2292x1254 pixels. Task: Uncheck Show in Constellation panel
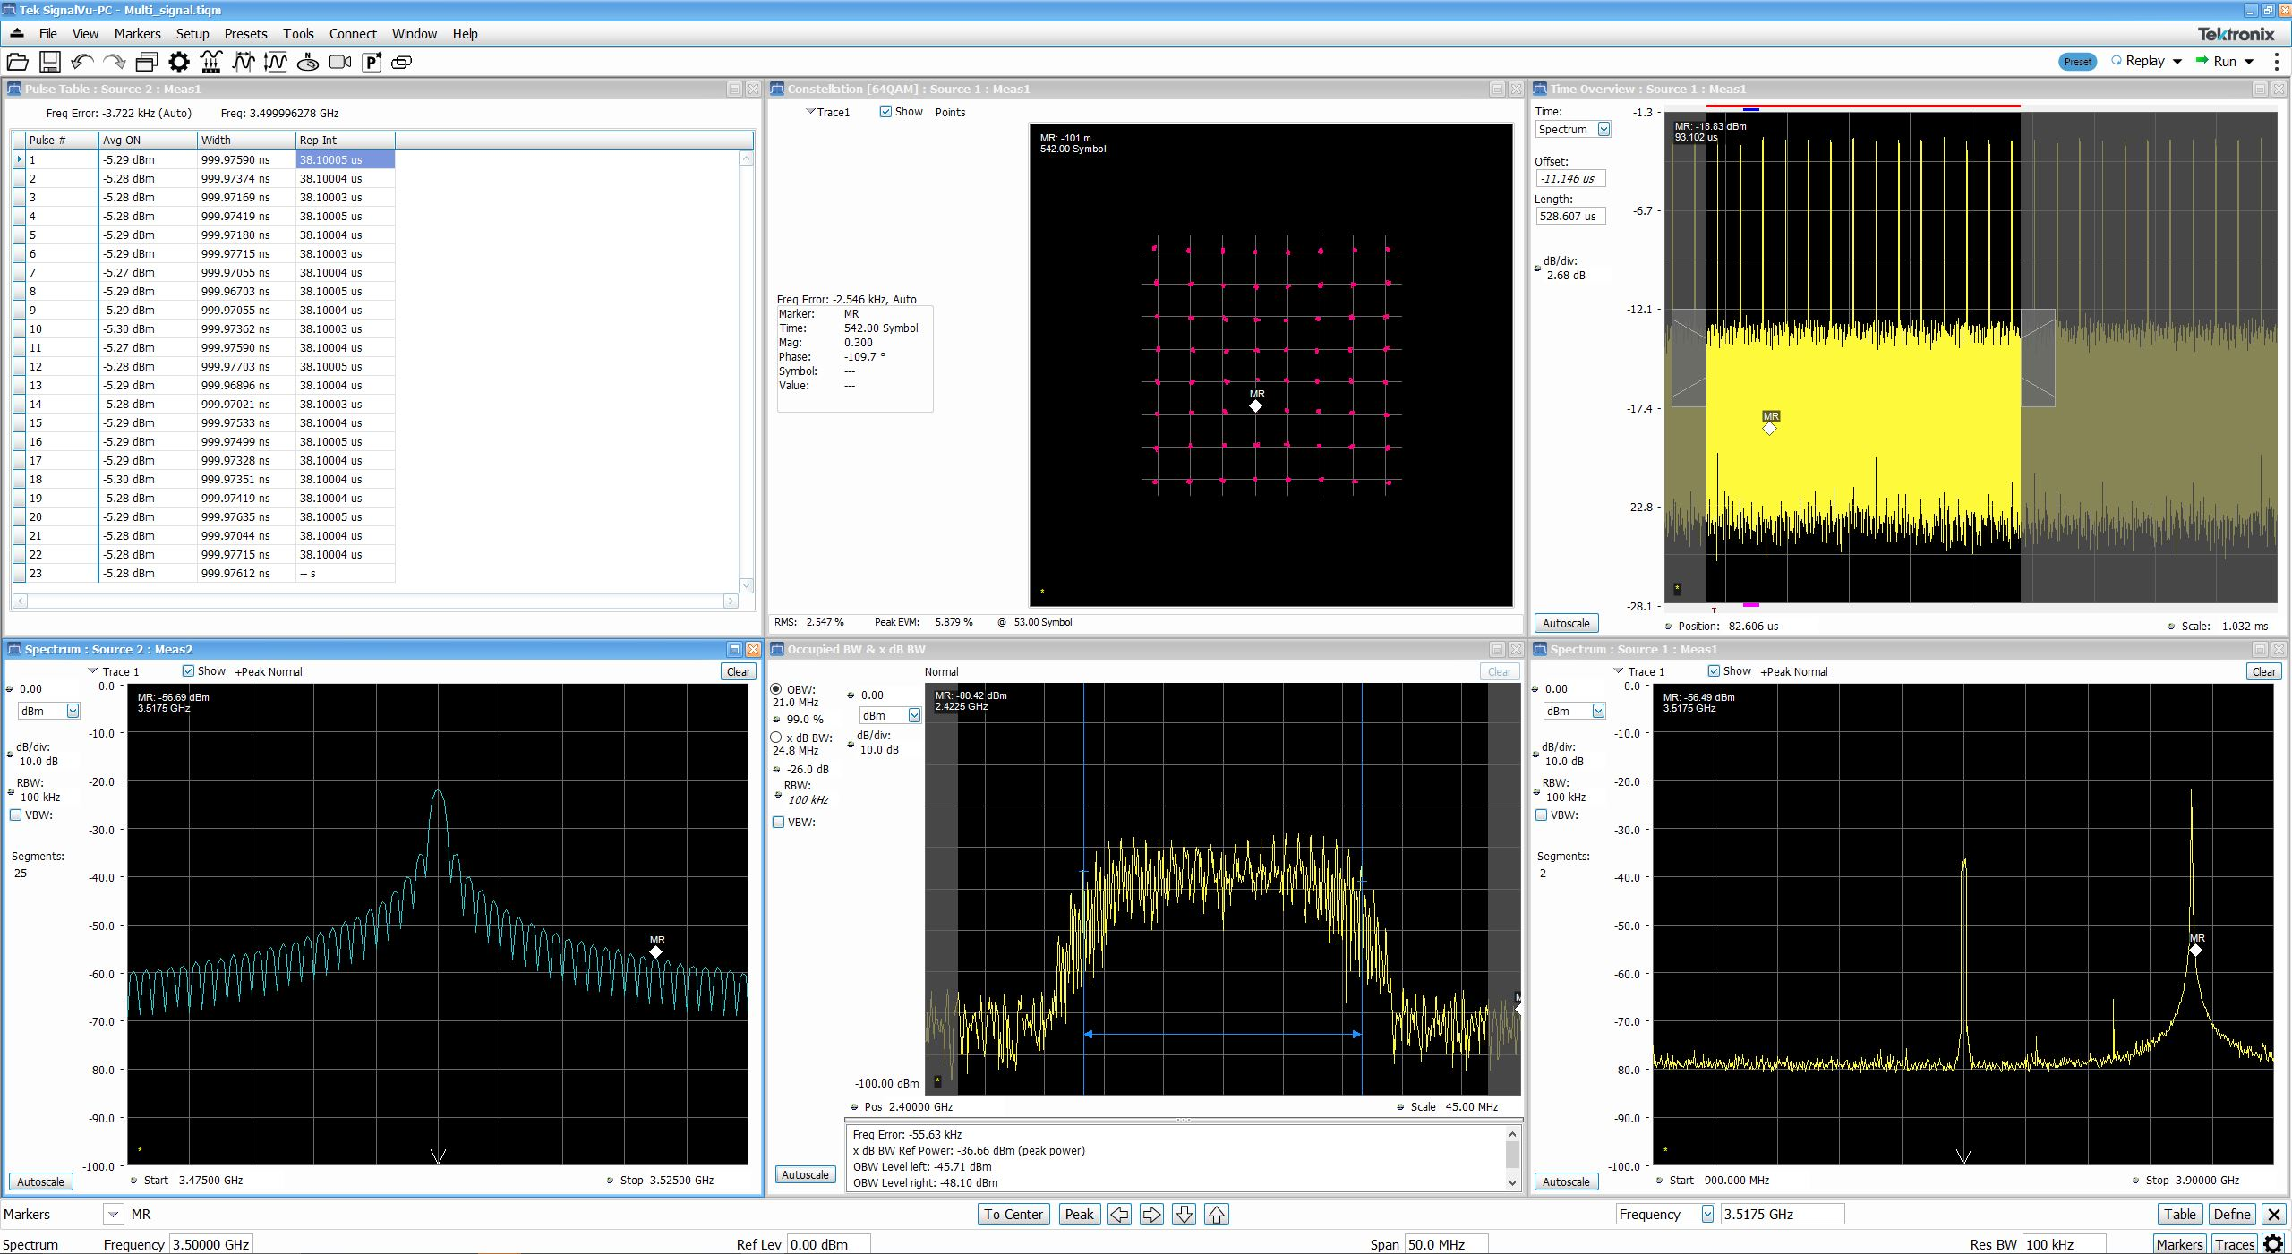(x=885, y=112)
